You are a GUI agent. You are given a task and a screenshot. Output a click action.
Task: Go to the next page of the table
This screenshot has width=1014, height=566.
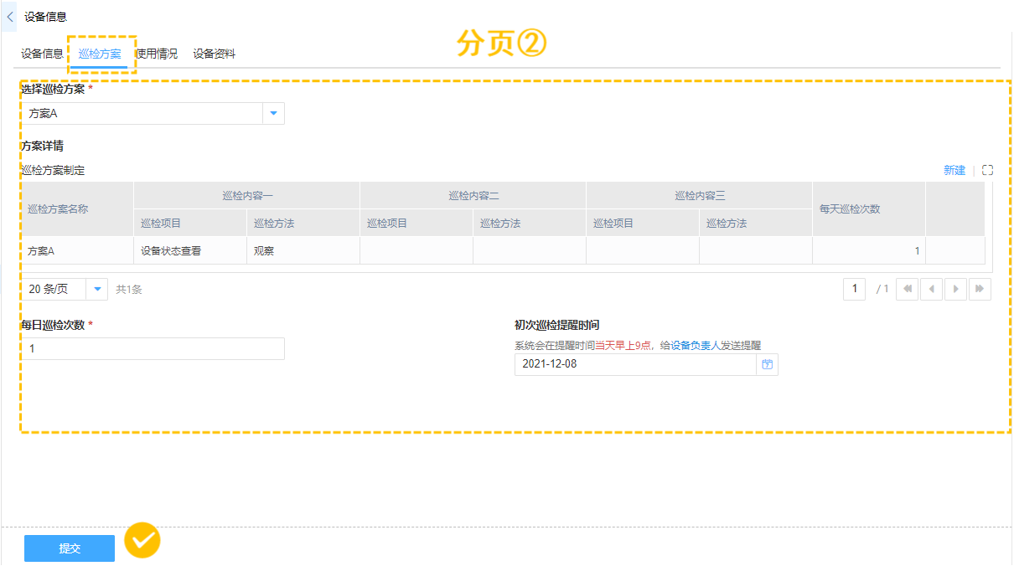pyautogui.click(x=955, y=290)
